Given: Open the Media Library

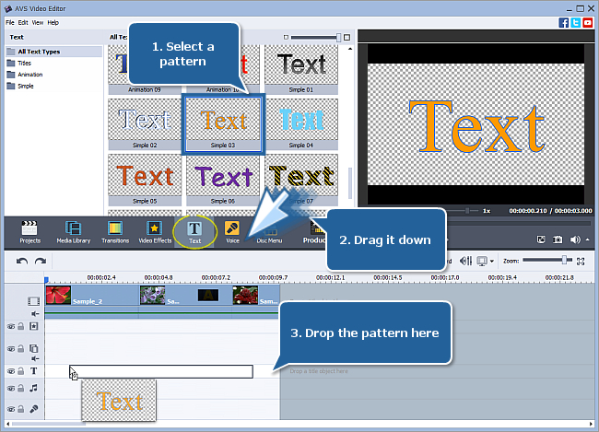Looking at the screenshot, I should click(x=74, y=232).
